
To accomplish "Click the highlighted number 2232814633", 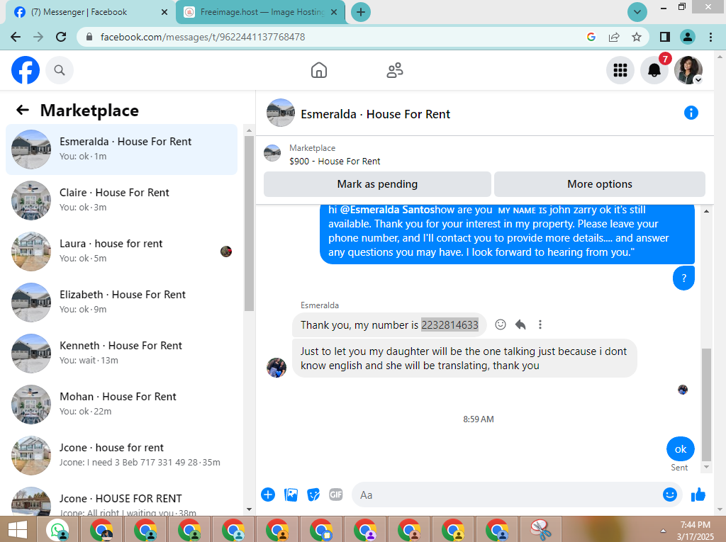I will click(x=449, y=325).
